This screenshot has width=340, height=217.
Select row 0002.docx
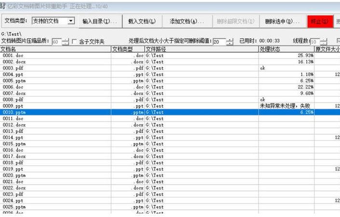[170, 62]
